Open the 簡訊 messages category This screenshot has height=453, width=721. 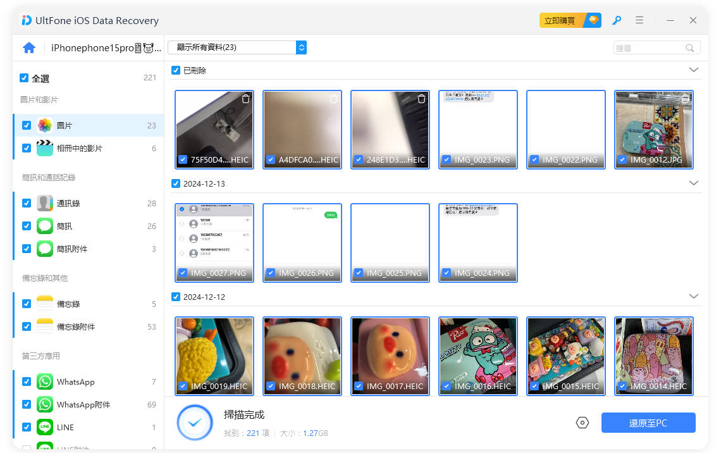tap(44, 226)
